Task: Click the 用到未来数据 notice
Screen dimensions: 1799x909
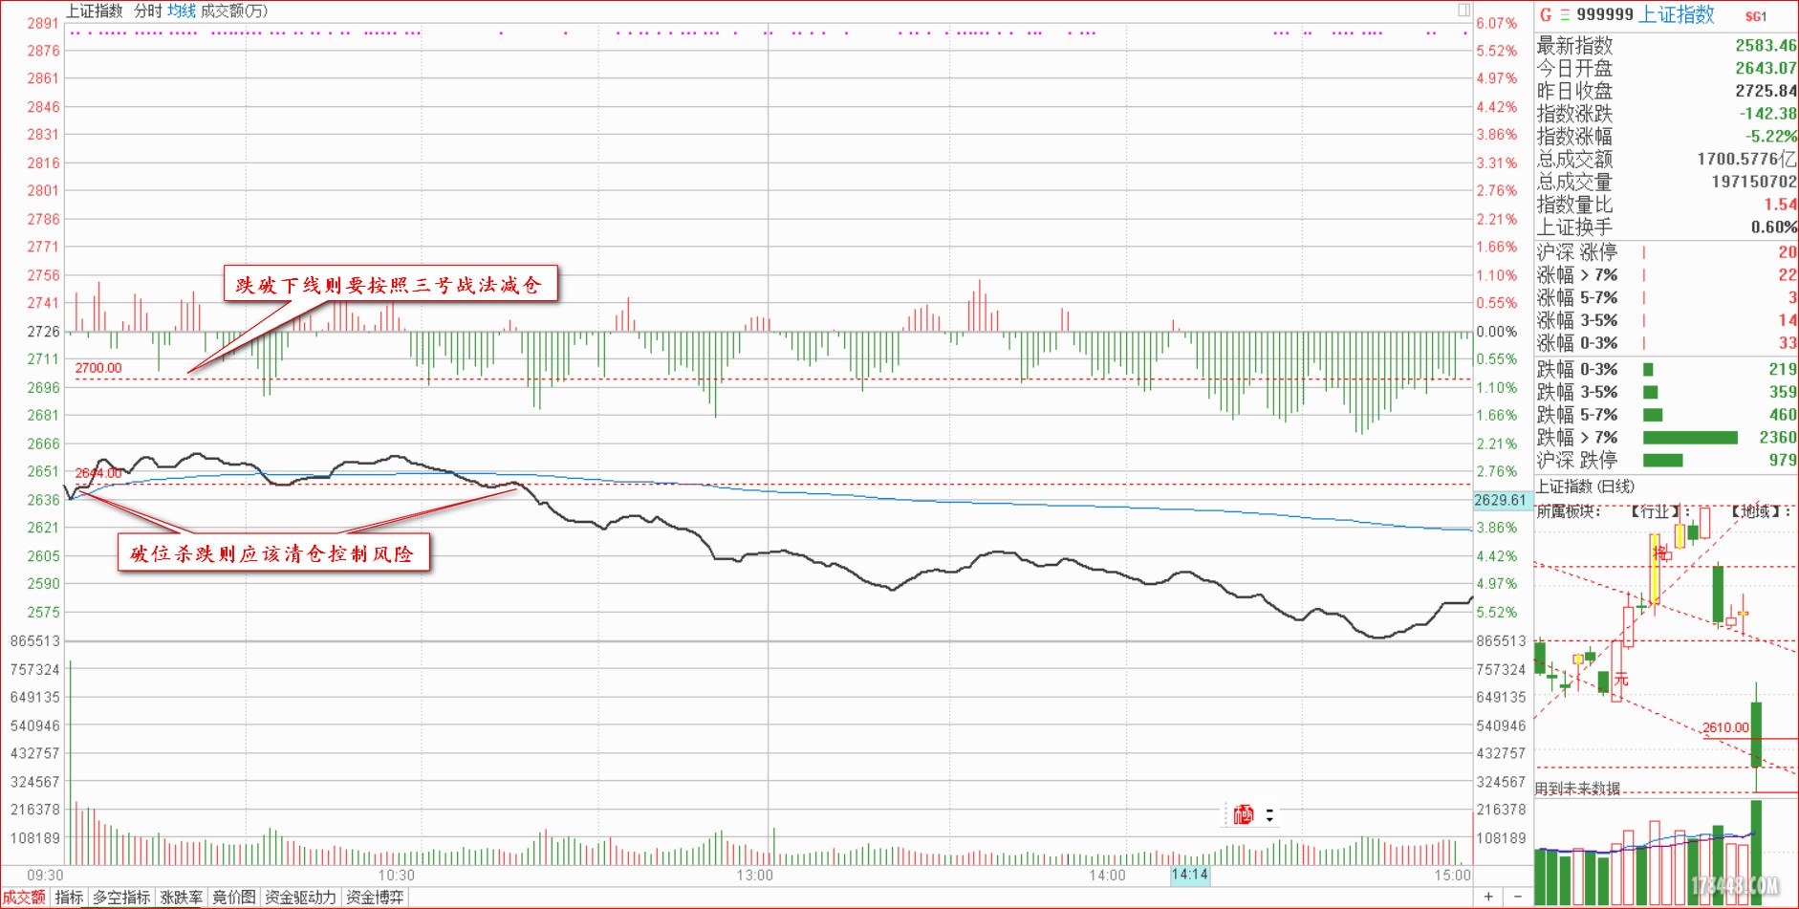Action: click(x=1578, y=788)
